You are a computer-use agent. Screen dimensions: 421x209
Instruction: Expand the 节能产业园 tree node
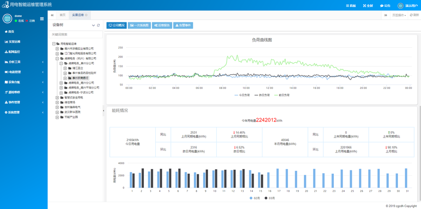click(57, 117)
